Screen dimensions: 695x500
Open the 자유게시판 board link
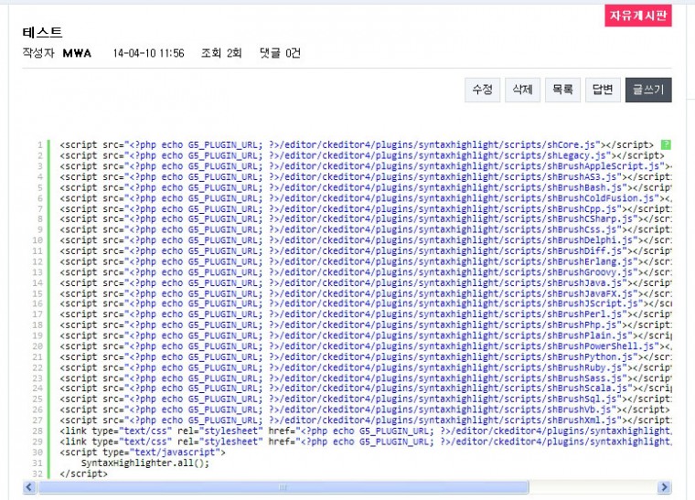tap(637, 16)
